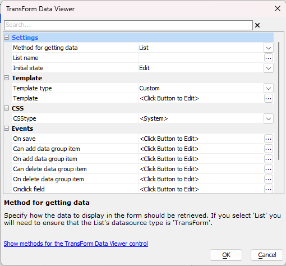This screenshot has width=286, height=266.
Task: Select the Can delete data group item label
Action: click(x=50, y=169)
